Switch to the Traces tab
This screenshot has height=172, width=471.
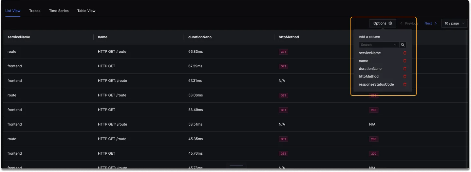coord(35,11)
